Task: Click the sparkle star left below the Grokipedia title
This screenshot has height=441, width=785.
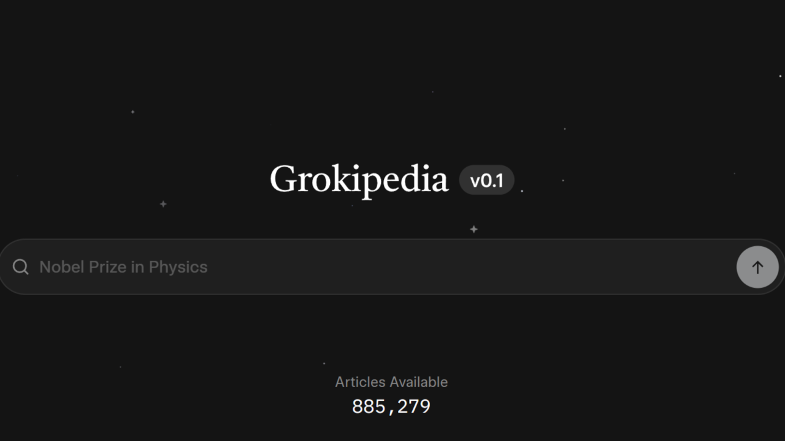Action: pos(163,204)
